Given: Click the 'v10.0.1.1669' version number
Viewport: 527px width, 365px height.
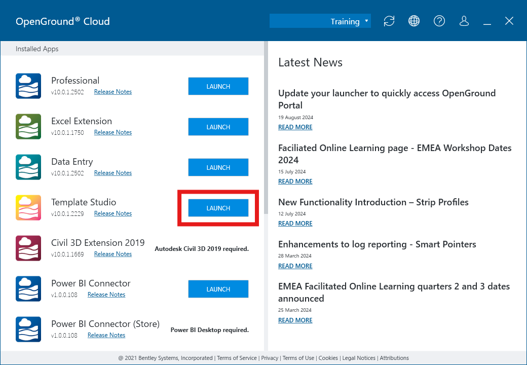Looking at the screenshot, I should [x=67, y=254].
